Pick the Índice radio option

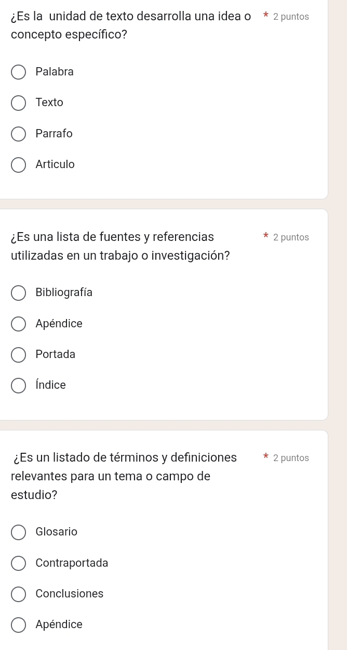point(19,386)
